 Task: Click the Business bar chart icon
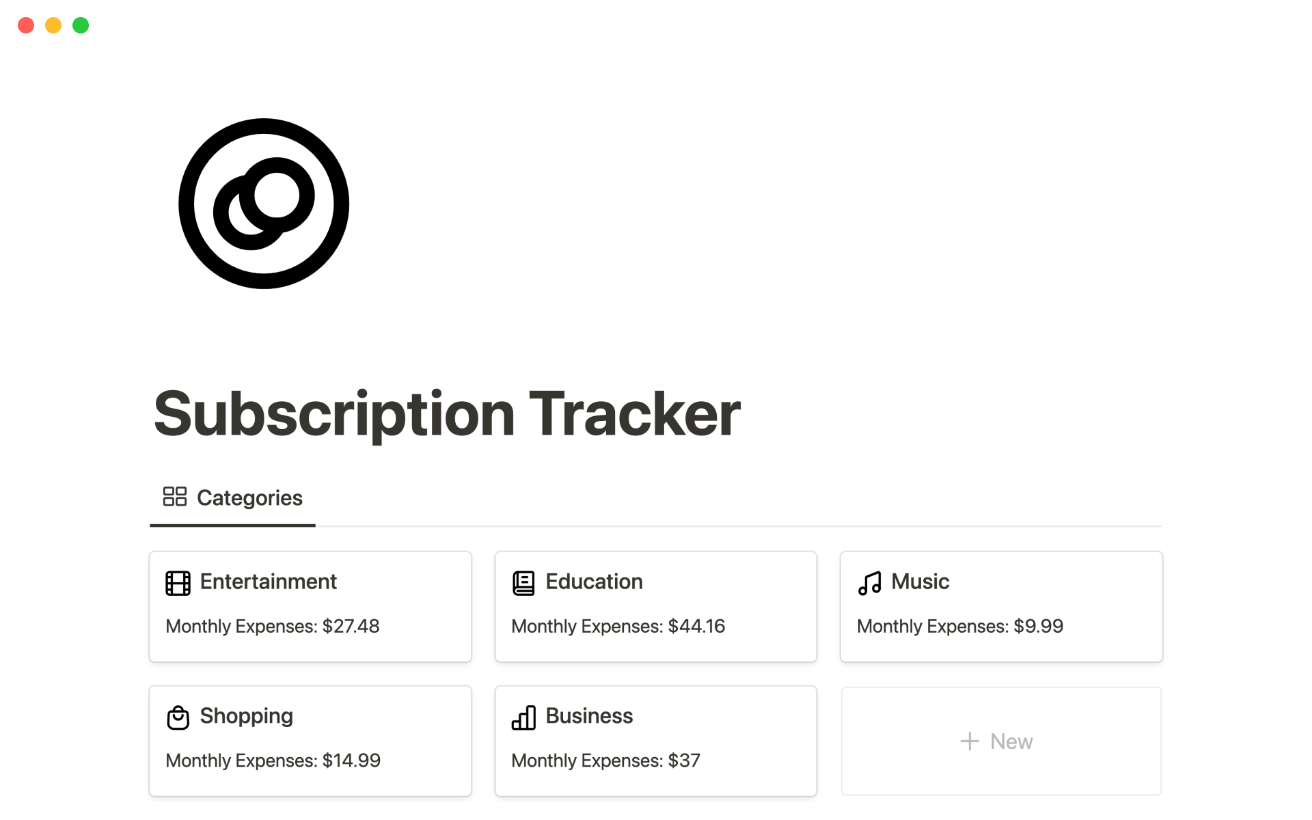523,717
